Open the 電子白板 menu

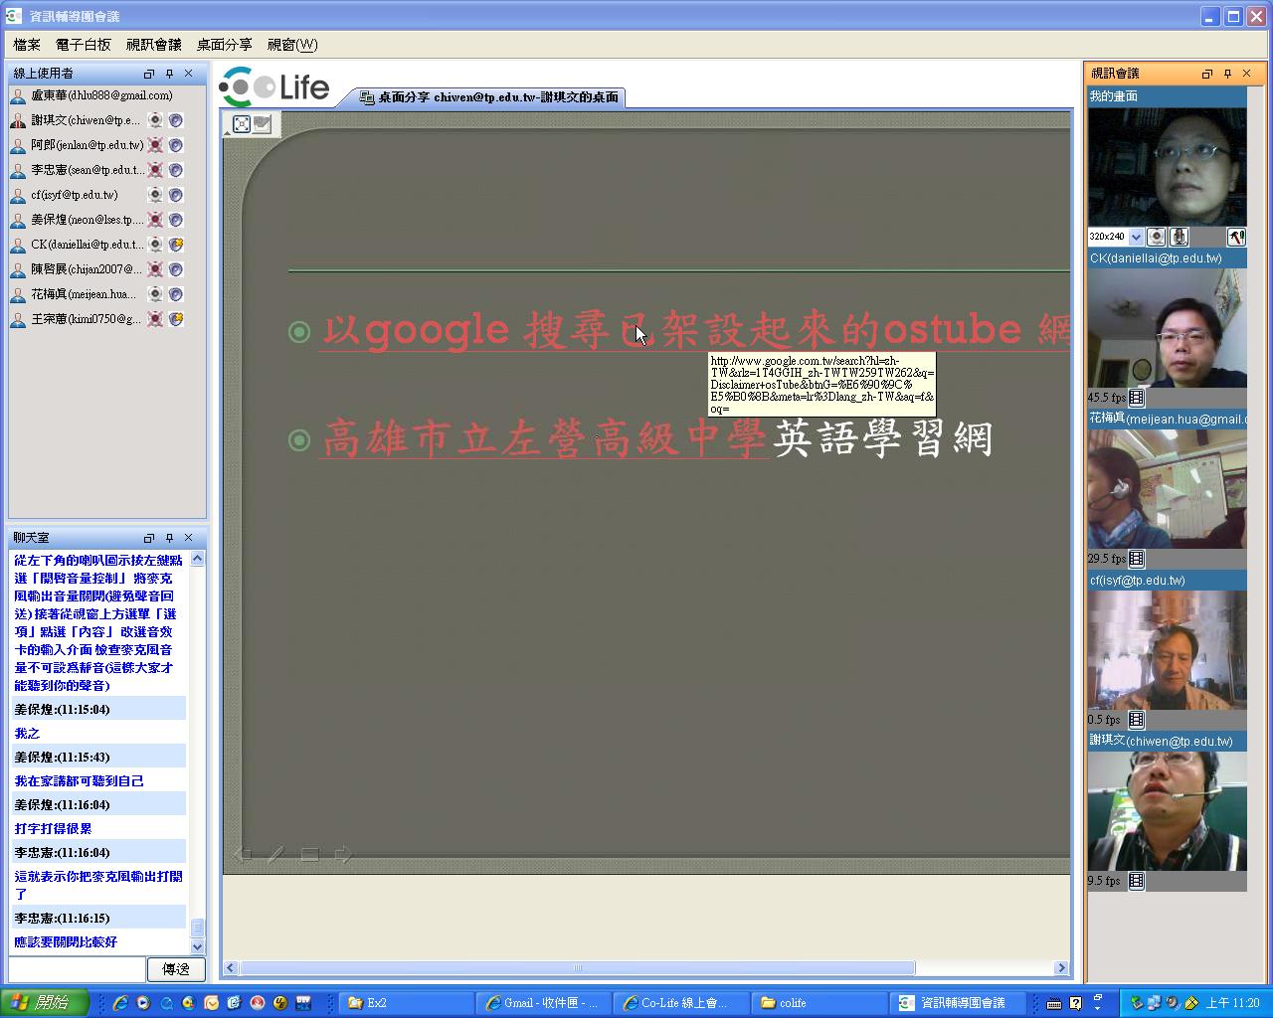pos(84,45)
